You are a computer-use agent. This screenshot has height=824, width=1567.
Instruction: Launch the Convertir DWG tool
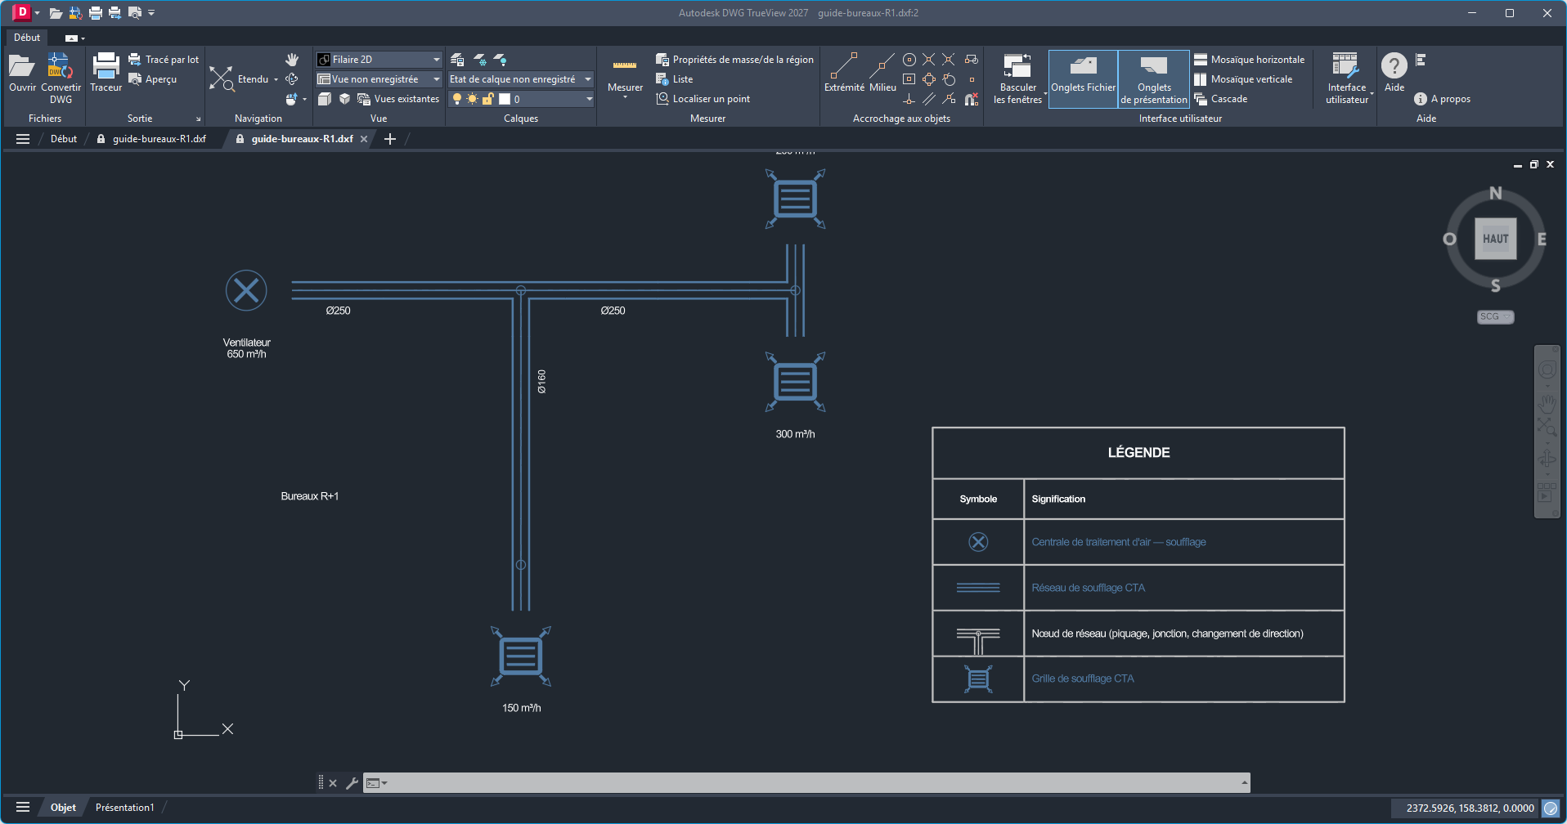(61, 78)
